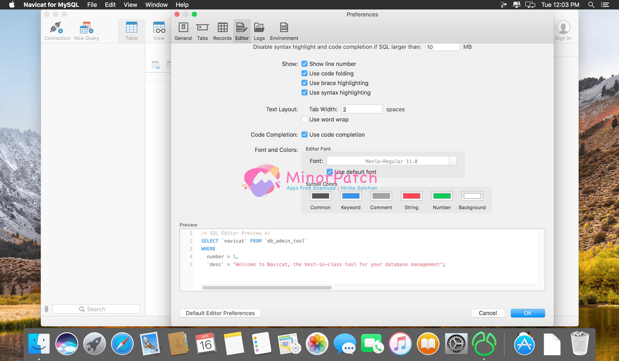Click the sidebar Search field
The height and width of the screenshot is (361, 619).
(x=96, y=309)
